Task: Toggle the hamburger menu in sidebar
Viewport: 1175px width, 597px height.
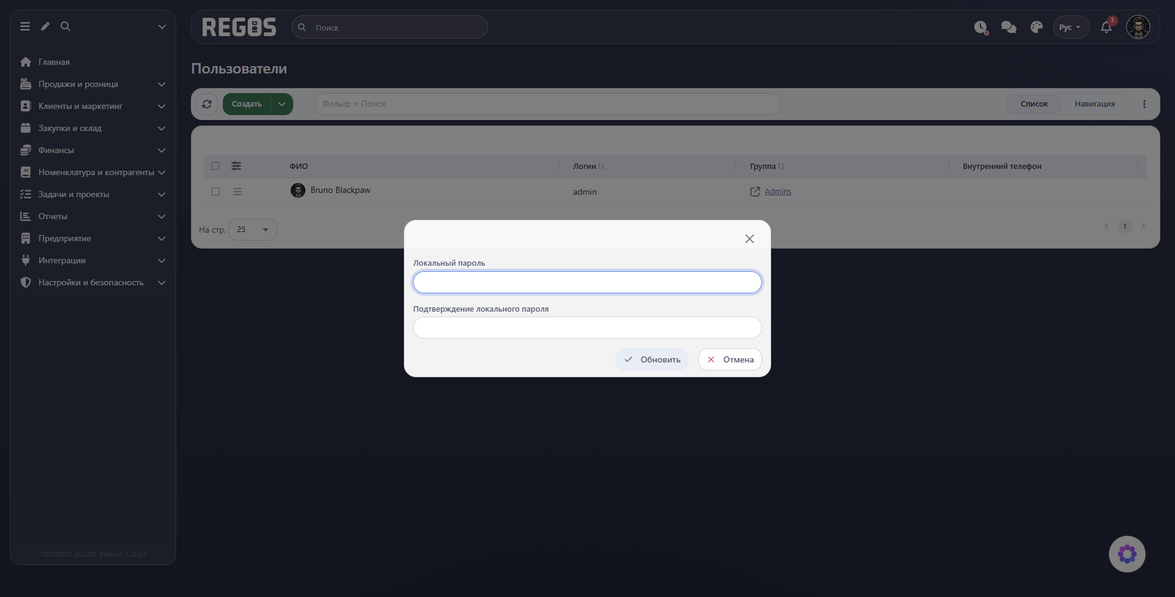Action: click(x=25, y=26)
